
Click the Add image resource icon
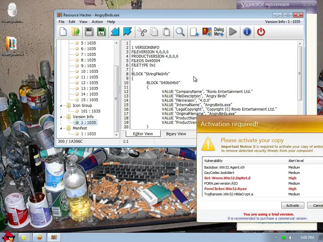(207, 32)
